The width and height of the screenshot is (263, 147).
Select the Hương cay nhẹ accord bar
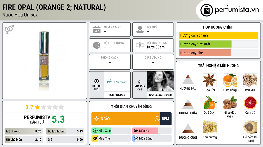(x=218, y=53)
